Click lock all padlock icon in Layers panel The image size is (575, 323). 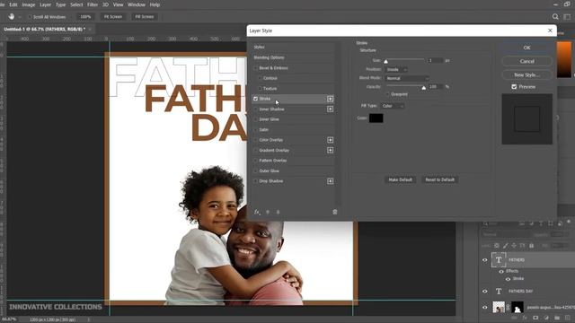click(x=531, y=246)
